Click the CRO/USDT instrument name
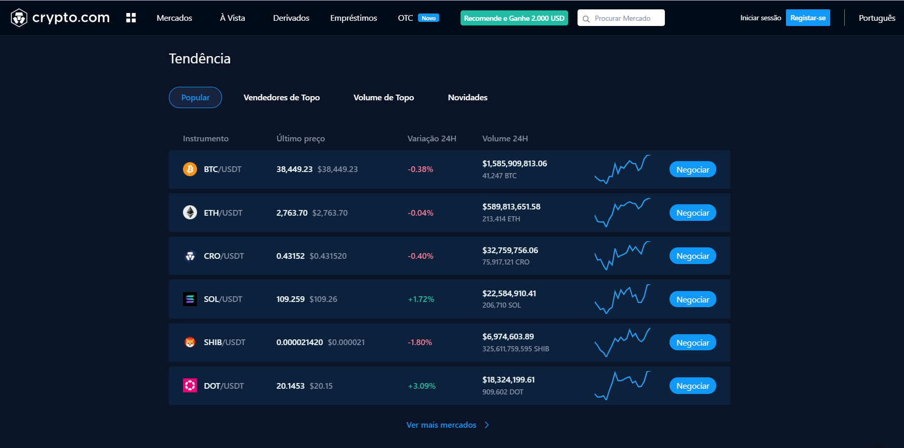This screenshot has width=904, height=448. click(x=224, y=256)
